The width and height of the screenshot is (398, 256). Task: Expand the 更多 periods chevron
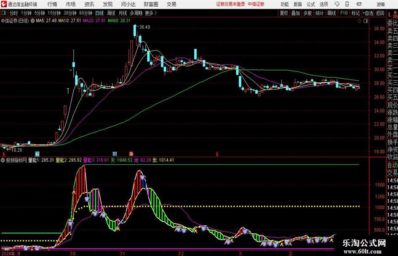(x=151, y=13)
